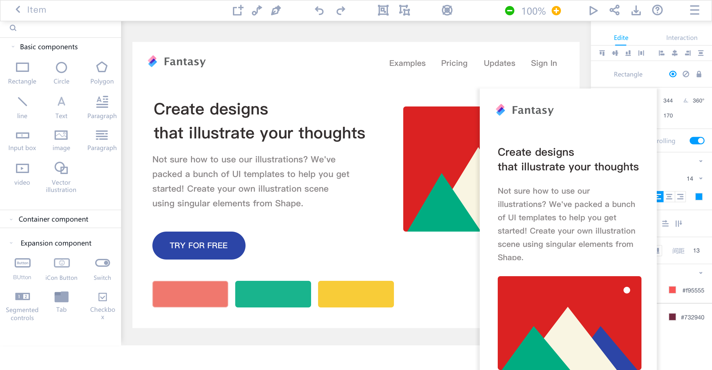This screenshot has width=712, height=370.
Task: Select the Pen tool in toolbar
Action: (275, 11)
